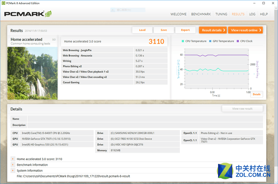Click the Casual Gaming row
The image size is (278, 184).
pos(114,82)
